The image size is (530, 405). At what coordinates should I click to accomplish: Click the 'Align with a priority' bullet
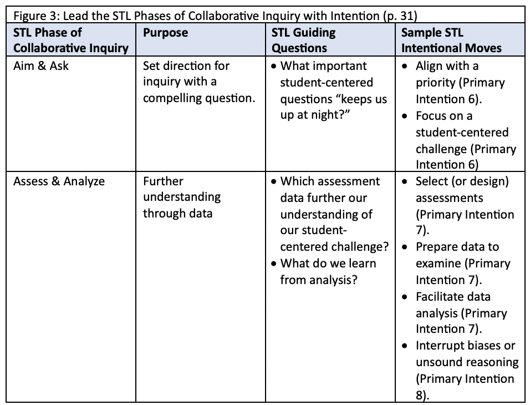[x=453, y=82]
